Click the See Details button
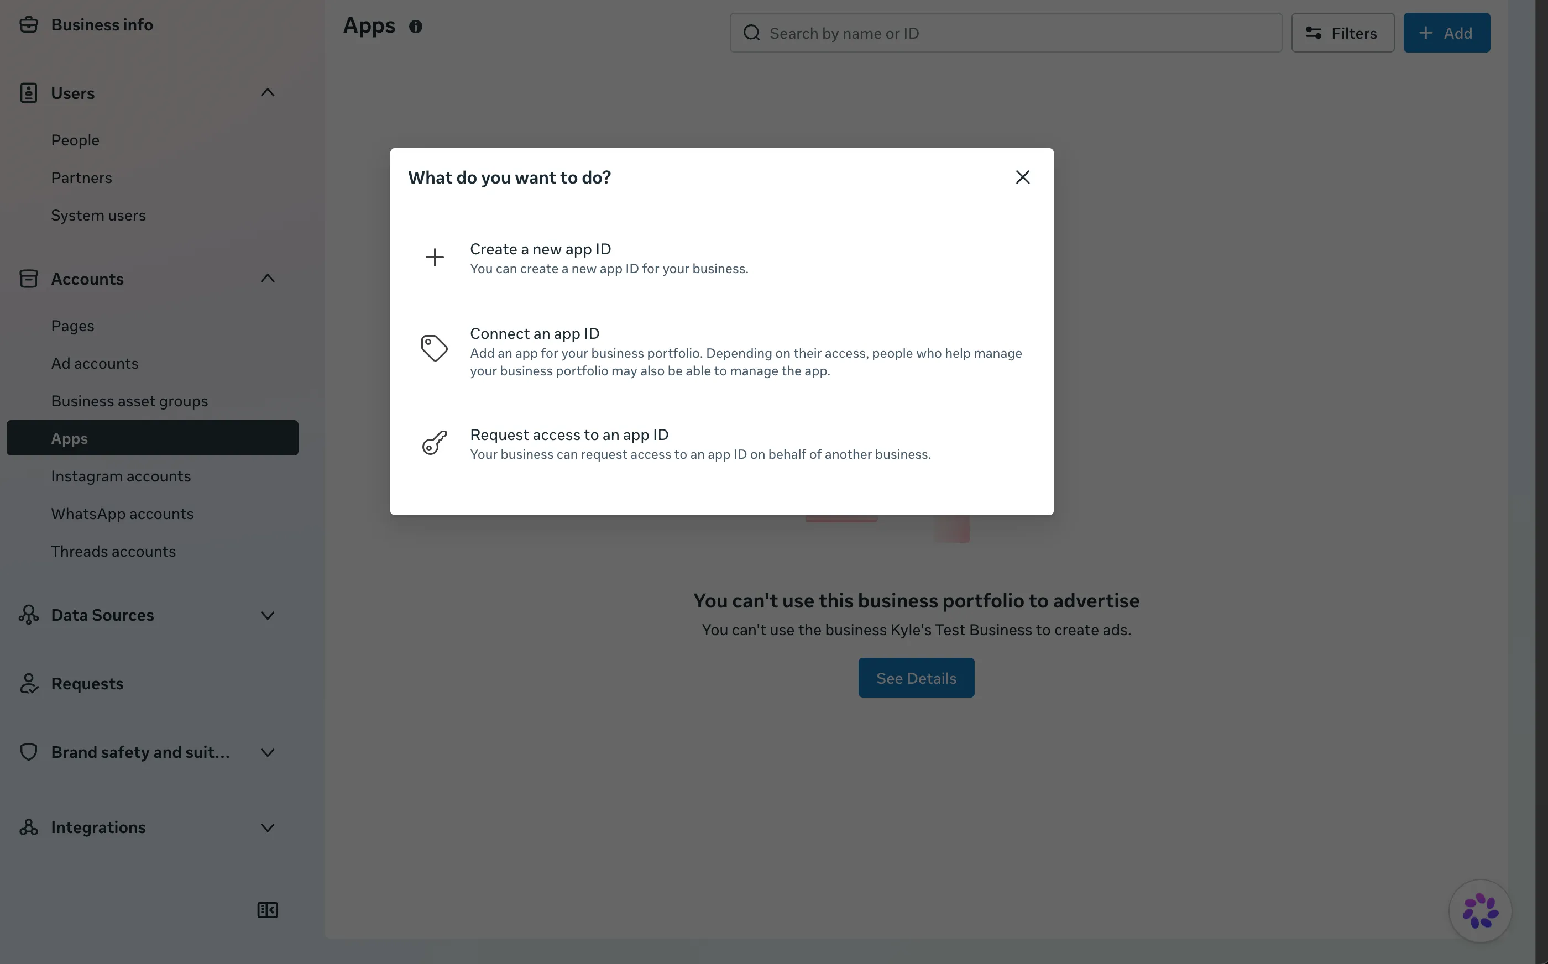Image resolution: width=1548 pixels, height=964 pixels. pyautogui.click(x=916, y=678)
